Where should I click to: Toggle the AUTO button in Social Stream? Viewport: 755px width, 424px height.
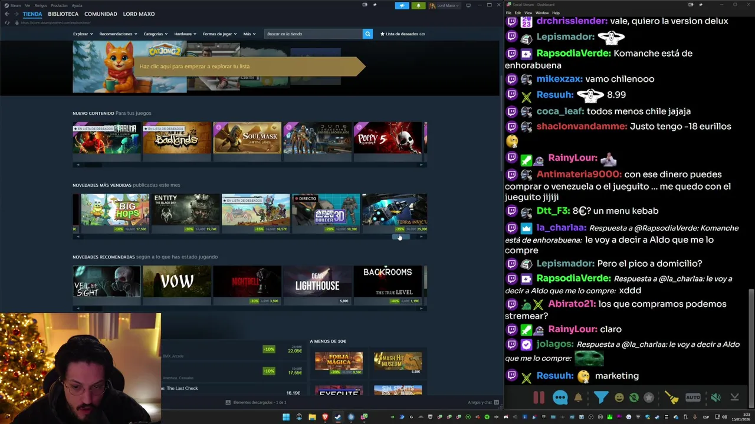pos(693,397)
